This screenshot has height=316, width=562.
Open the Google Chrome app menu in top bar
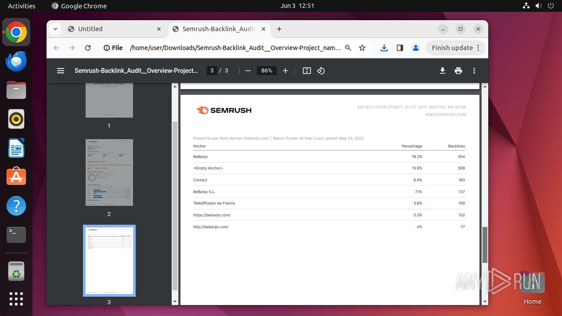[x=79, y=6]
